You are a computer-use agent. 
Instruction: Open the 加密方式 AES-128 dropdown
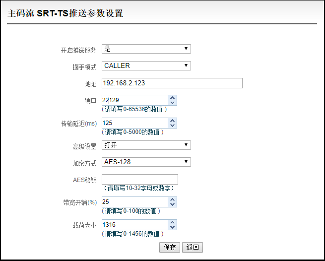[x=146, y=162]
